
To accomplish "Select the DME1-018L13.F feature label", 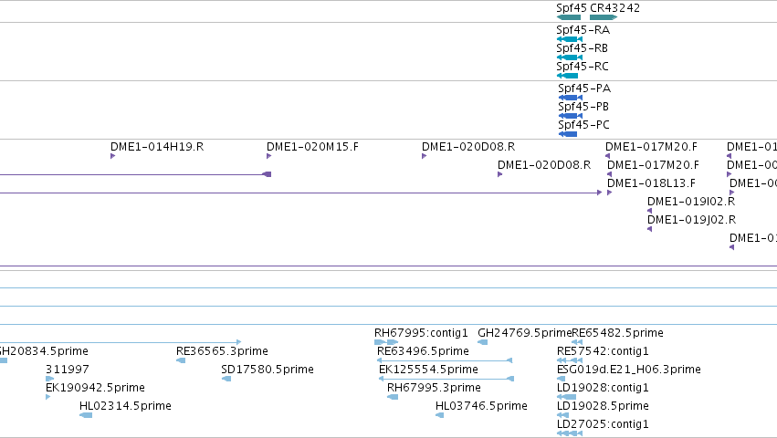I will pyautogui.click(x=651, y=183).
